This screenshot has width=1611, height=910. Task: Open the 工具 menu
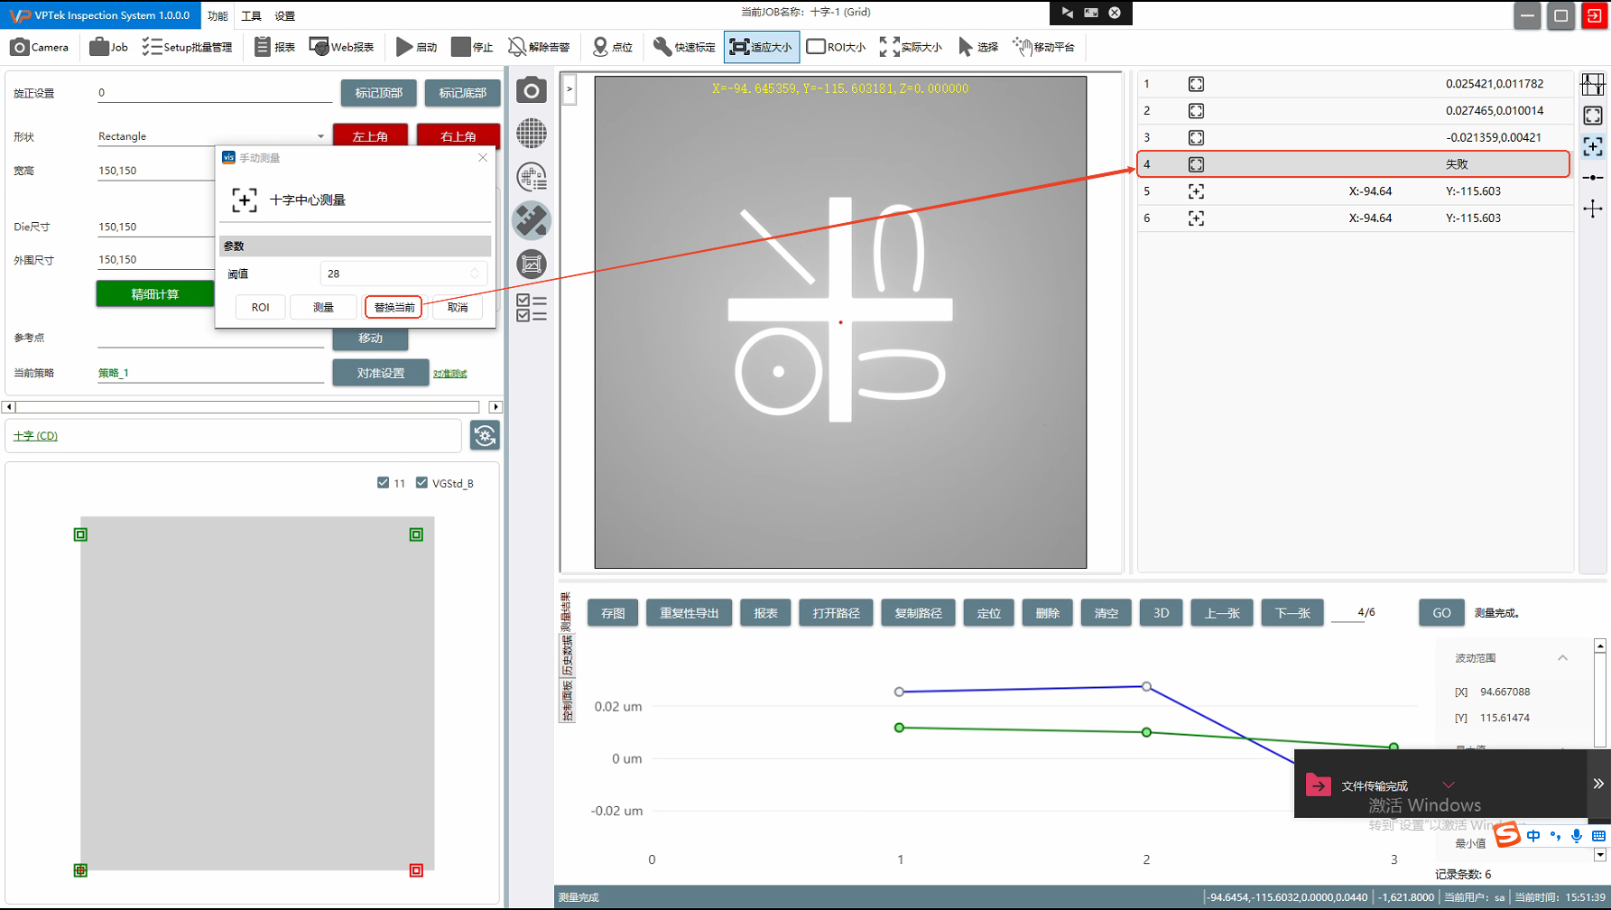tap(251, 15)
